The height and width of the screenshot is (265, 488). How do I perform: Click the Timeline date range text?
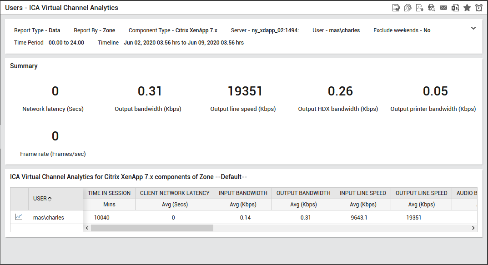coord(171,43)
